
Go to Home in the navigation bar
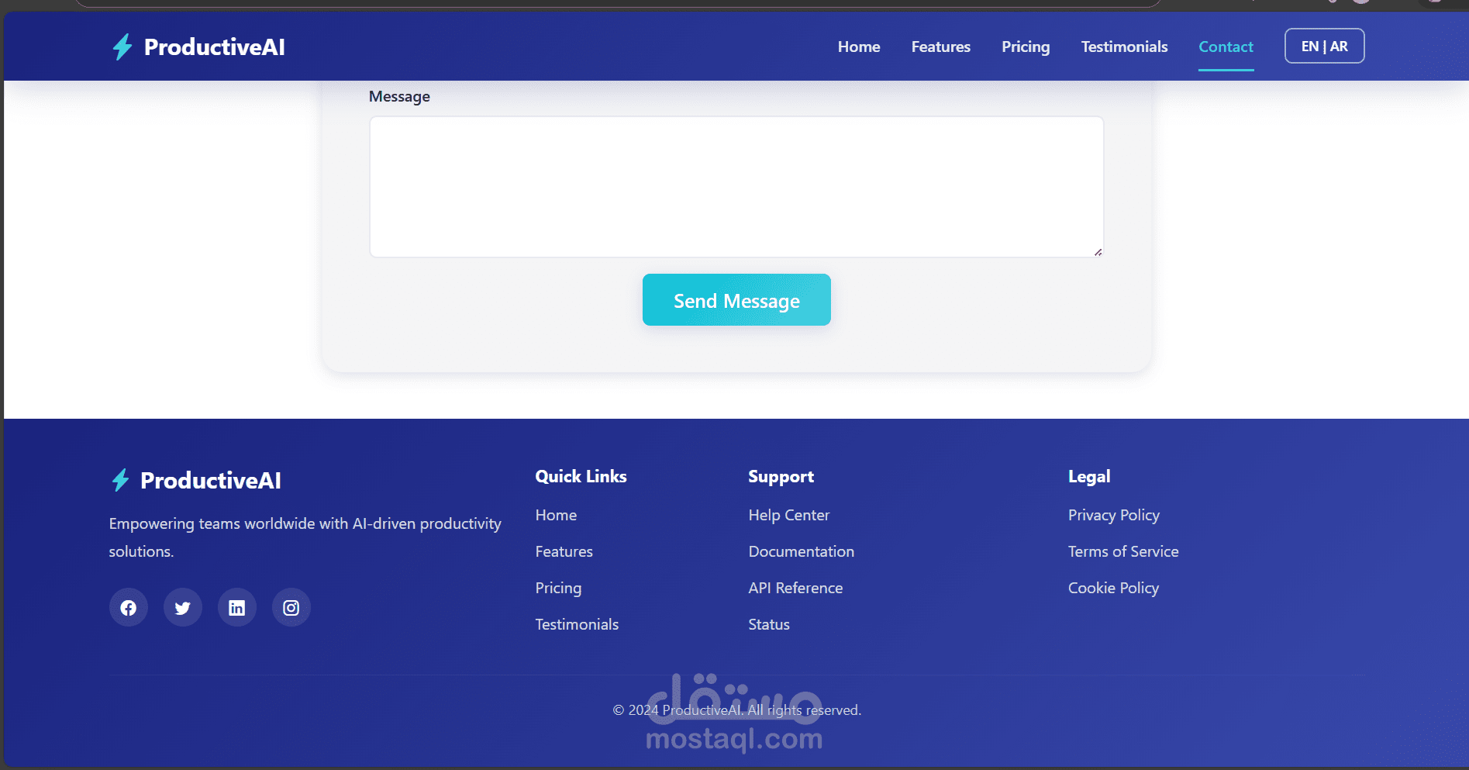point(859,47)
